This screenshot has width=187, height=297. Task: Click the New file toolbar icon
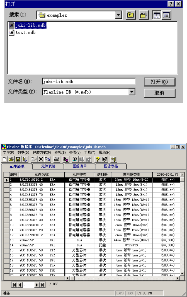[4, 159]
